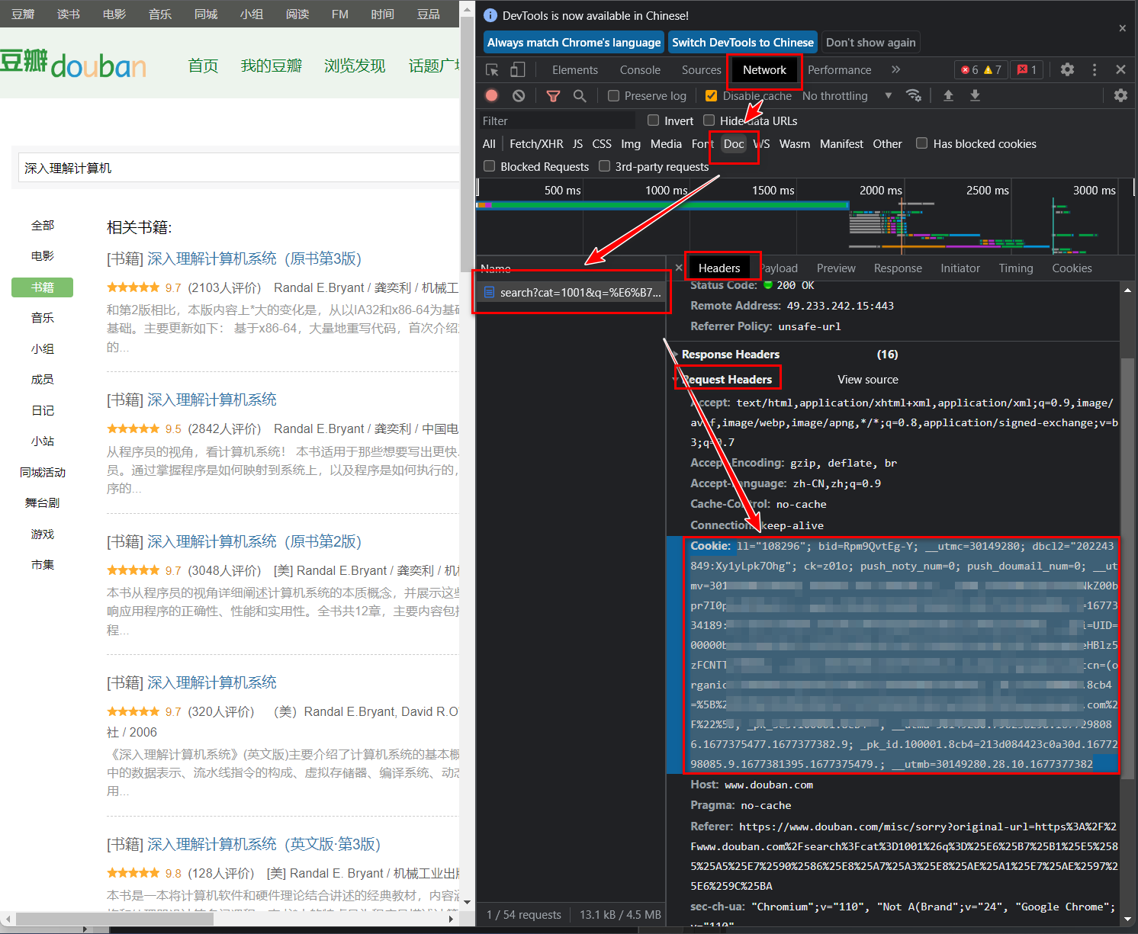Screen dimensions: 1138x934
Task: Click View source for request headers
Action: [867, 379]
